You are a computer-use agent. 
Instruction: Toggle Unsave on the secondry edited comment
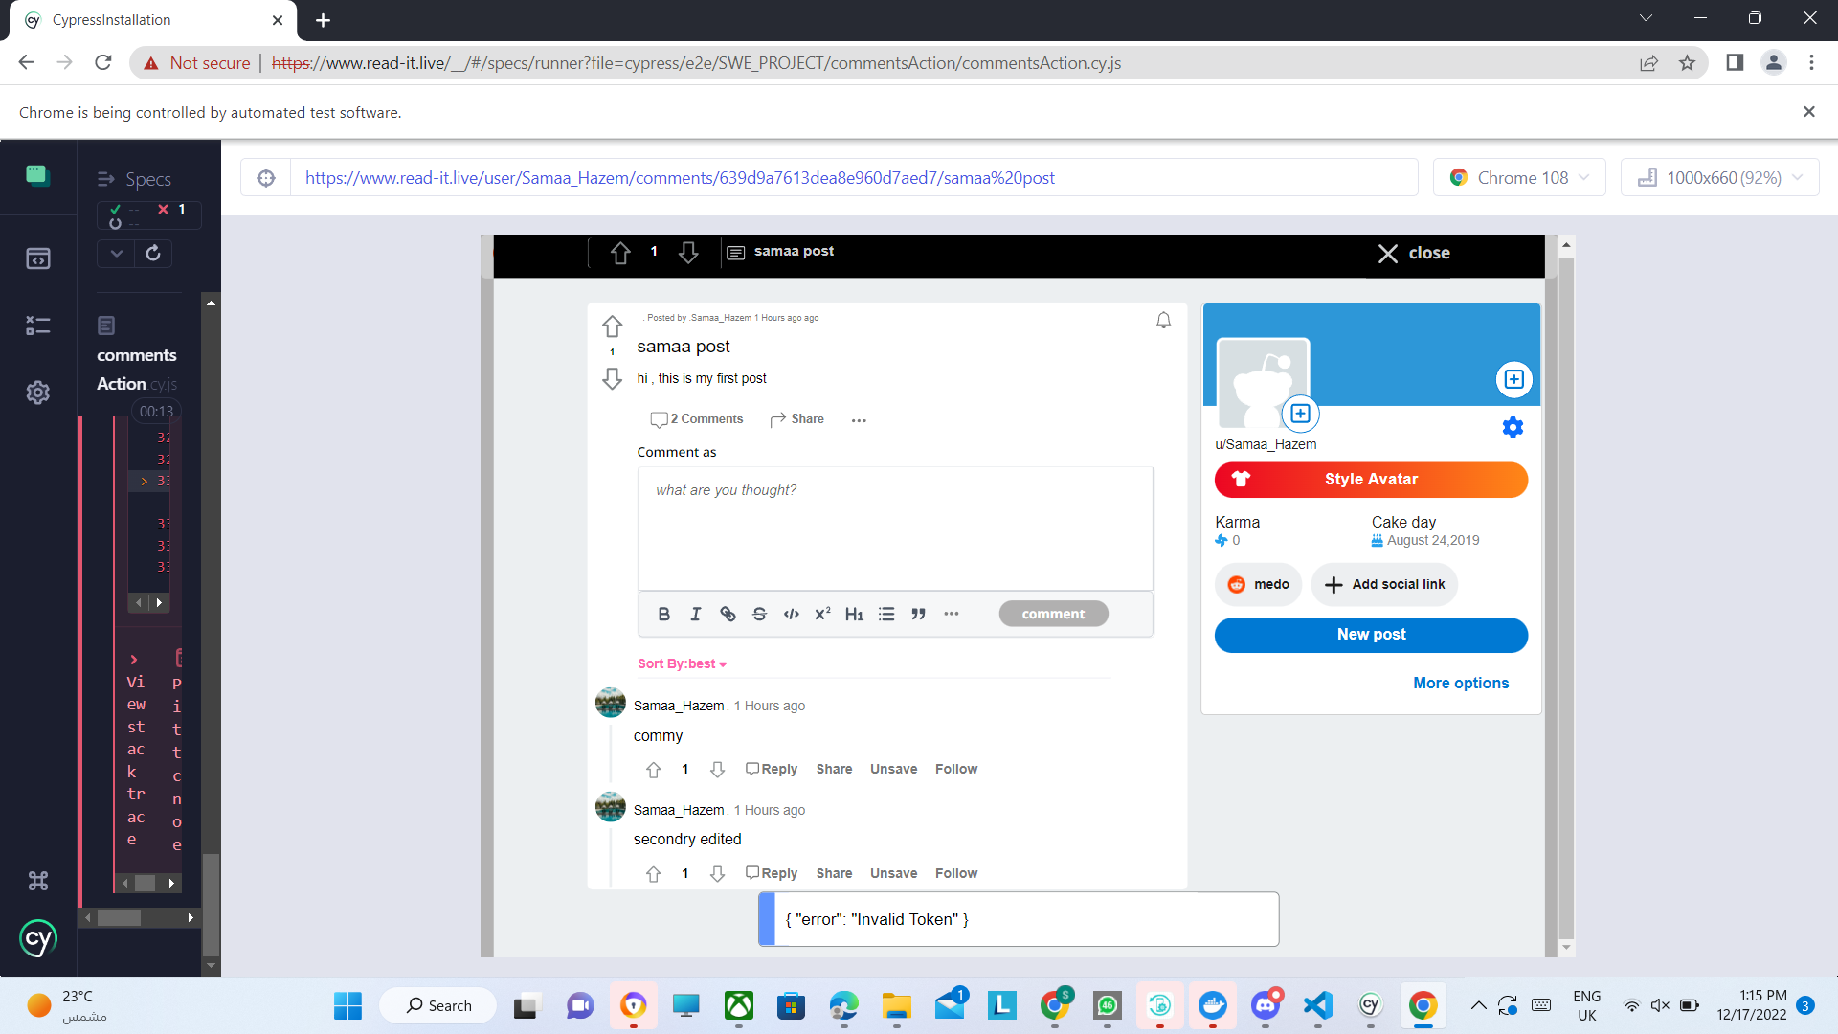point(893,873)
